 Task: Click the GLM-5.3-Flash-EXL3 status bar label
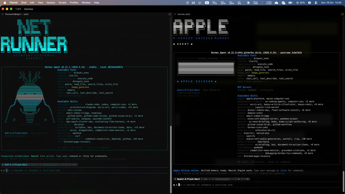pos(16,165)
